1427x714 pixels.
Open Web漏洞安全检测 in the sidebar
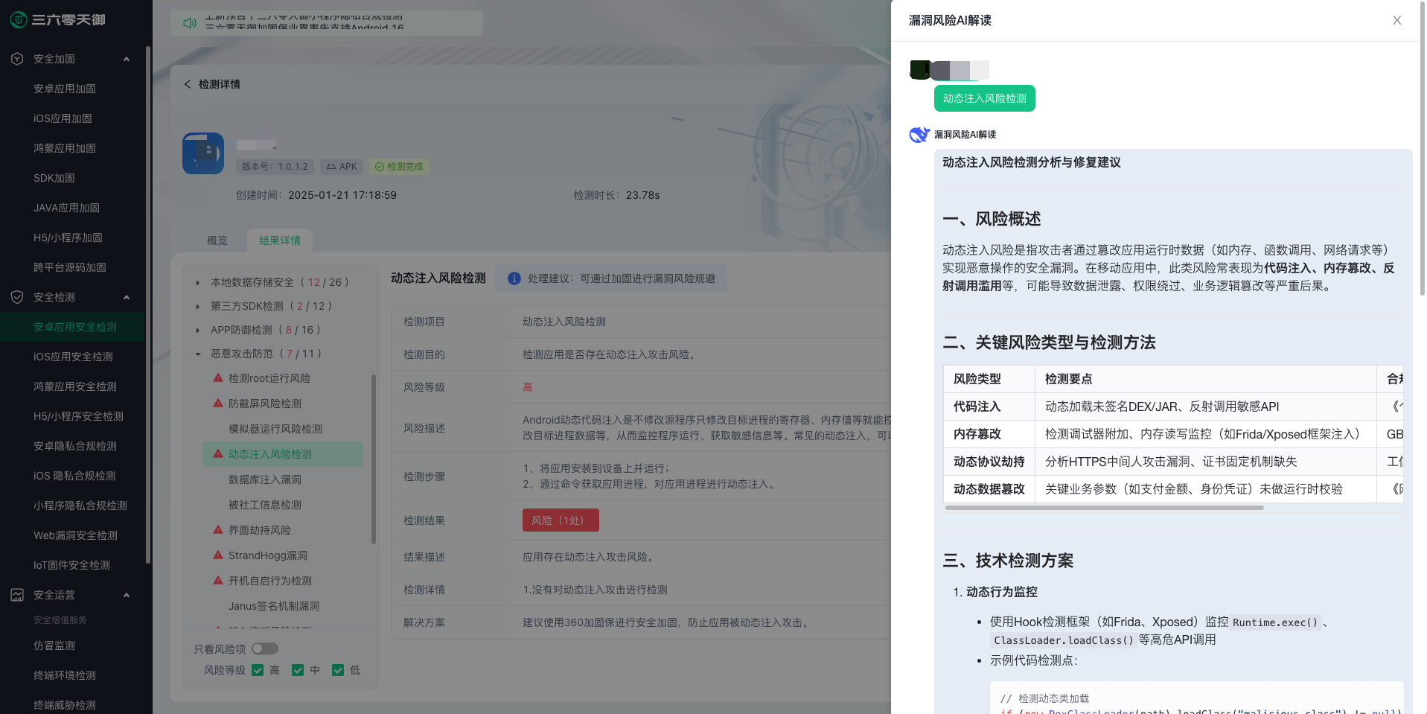coord(75,535)
